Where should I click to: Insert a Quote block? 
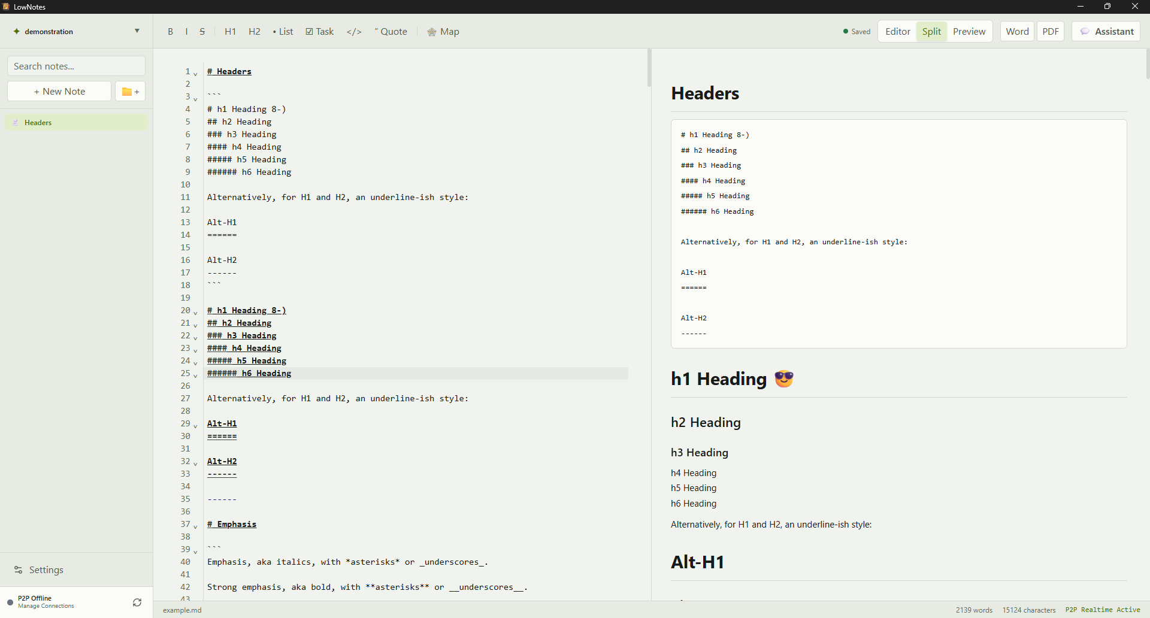coord(391,32)
